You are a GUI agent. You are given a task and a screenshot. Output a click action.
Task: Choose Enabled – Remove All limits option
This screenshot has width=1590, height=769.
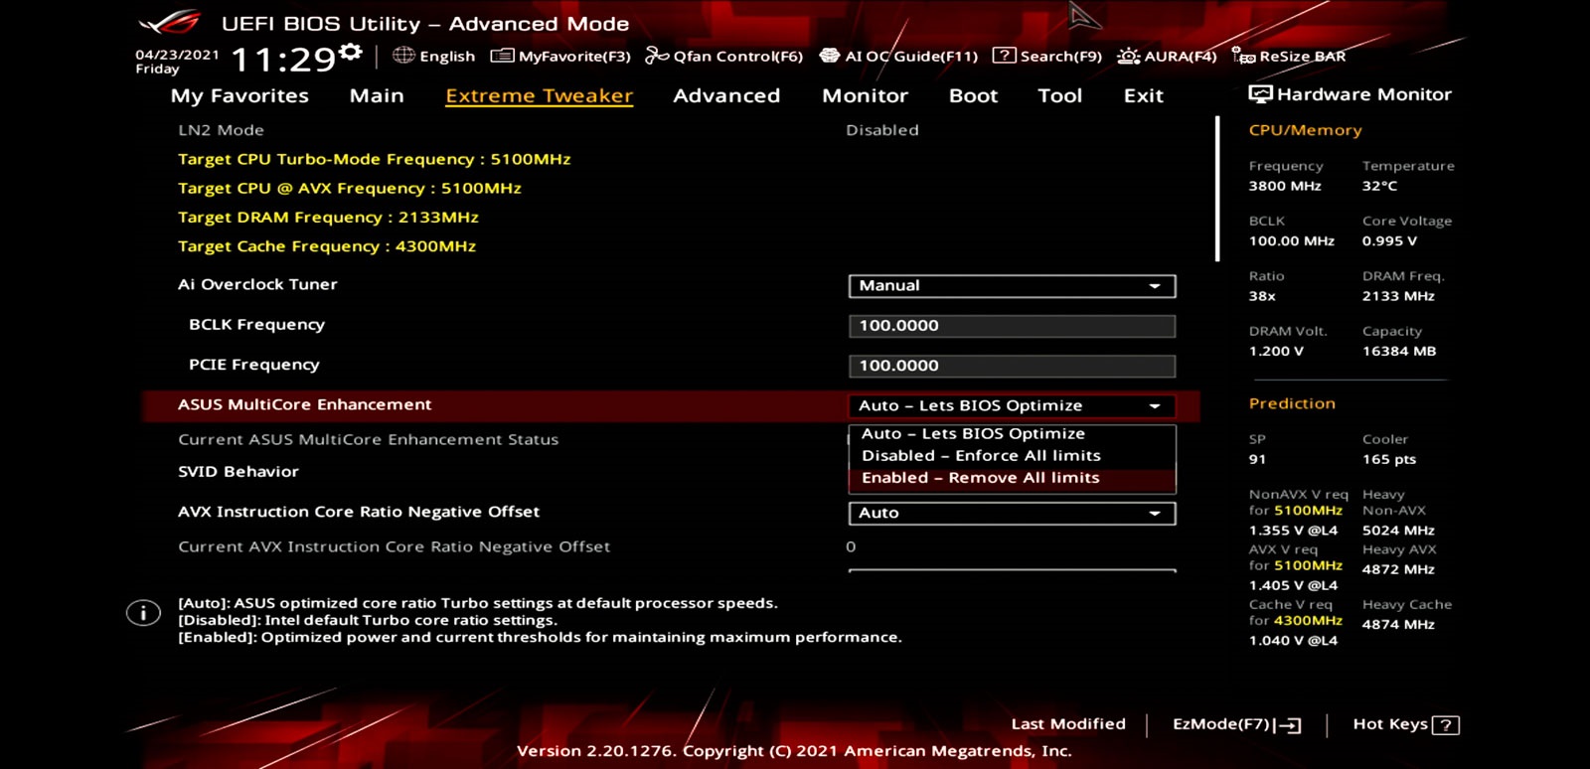point(1012,478)
